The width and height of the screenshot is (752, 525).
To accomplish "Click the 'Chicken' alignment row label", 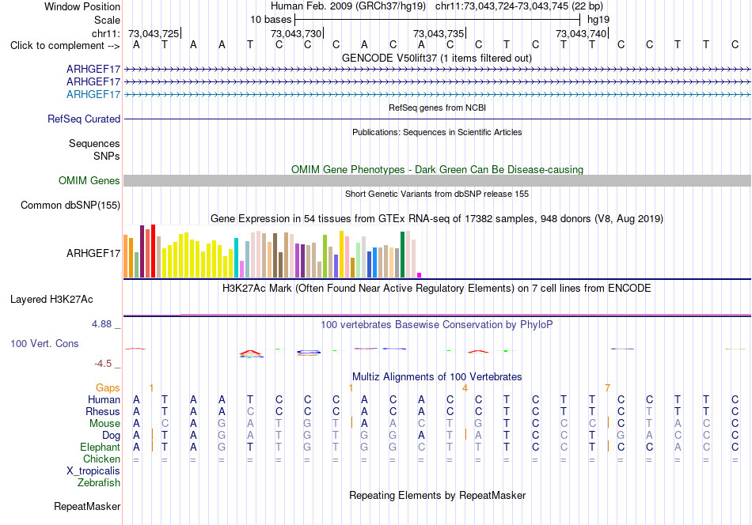I will tap(101, 459).
